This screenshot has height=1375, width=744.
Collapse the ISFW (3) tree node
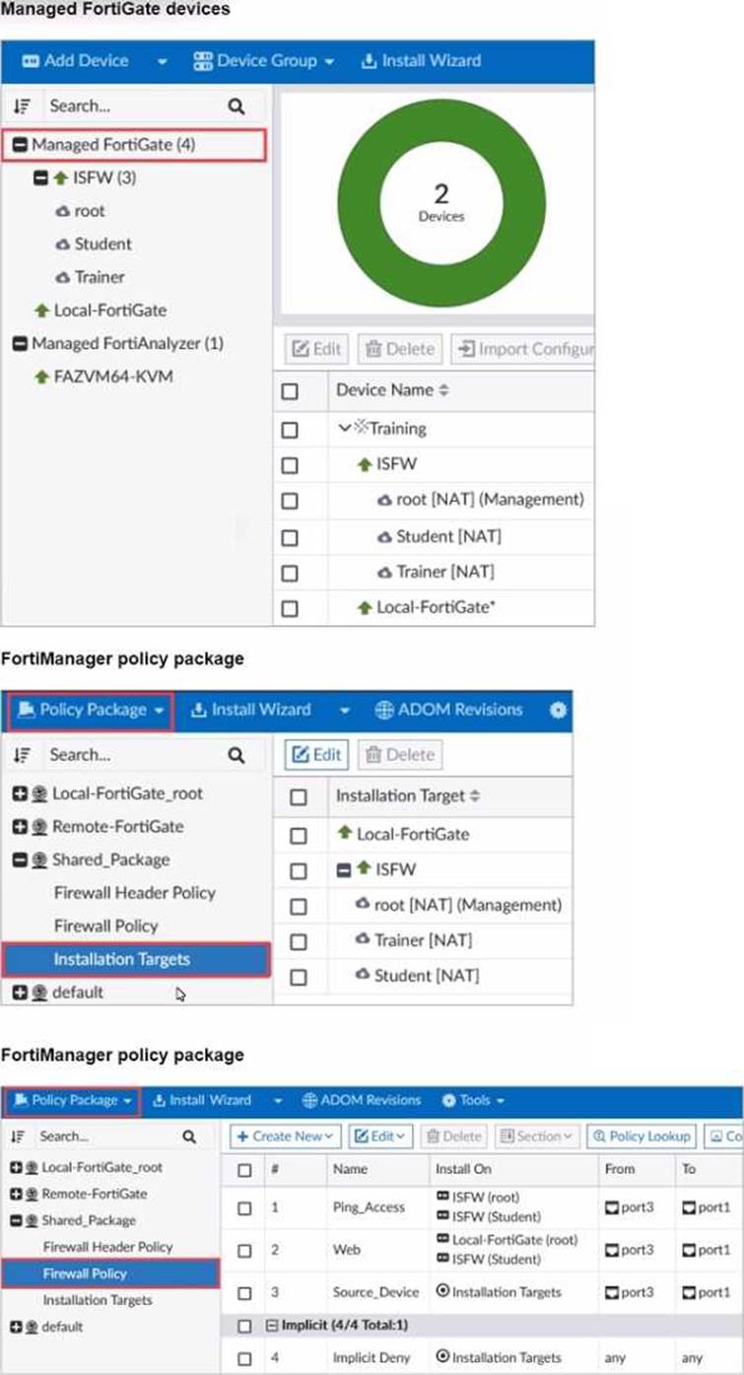tap(39, 178)
